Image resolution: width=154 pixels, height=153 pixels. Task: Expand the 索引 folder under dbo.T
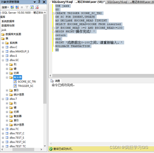7,120
